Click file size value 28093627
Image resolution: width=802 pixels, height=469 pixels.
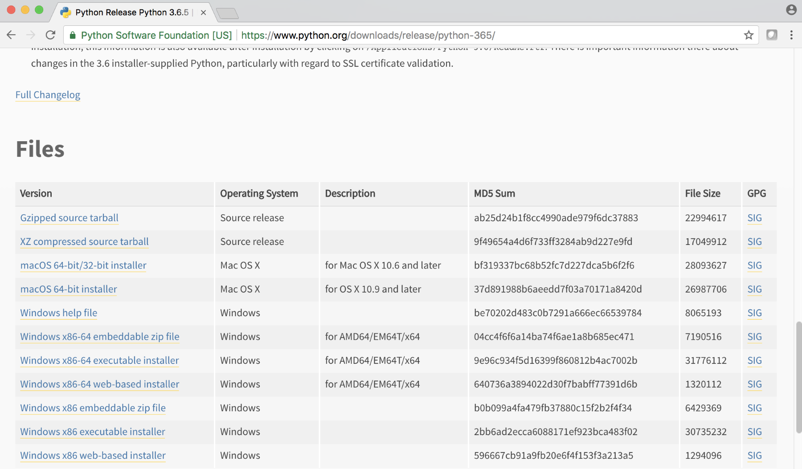click(x=706, y=265)
